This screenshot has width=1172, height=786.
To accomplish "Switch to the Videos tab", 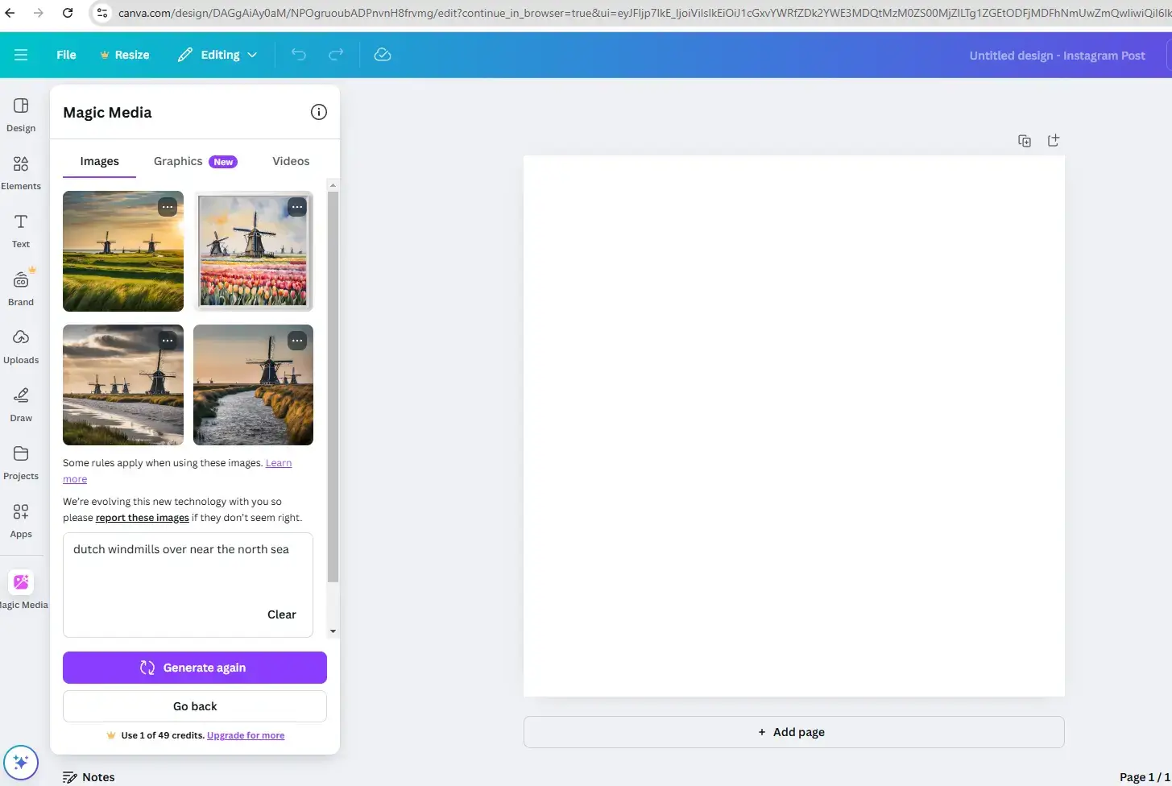I will pyautogui.click(x=290, y=161).
